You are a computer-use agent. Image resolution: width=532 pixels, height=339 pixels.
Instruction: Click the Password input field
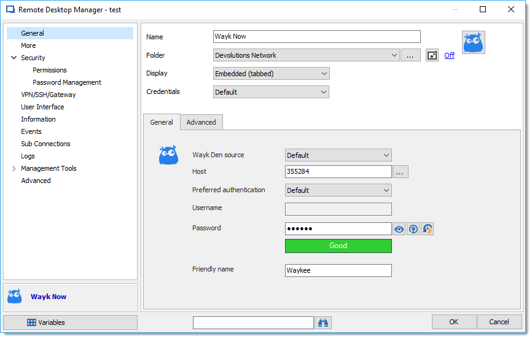(x=338, y=229)
